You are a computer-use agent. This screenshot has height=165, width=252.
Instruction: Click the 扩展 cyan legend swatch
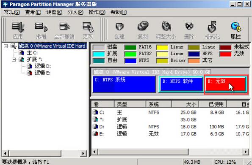coord(99,54)
